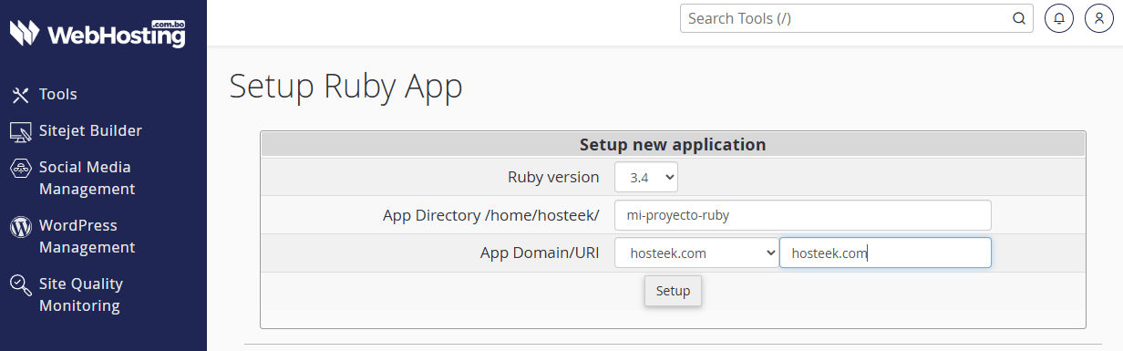The image size is (1123, 351).
Task: Click the Setup button
Action: pyautogui.click(x=674, y=291)
